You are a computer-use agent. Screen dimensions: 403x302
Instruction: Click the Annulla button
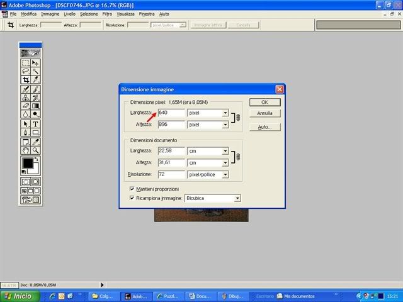coord(264,113)
